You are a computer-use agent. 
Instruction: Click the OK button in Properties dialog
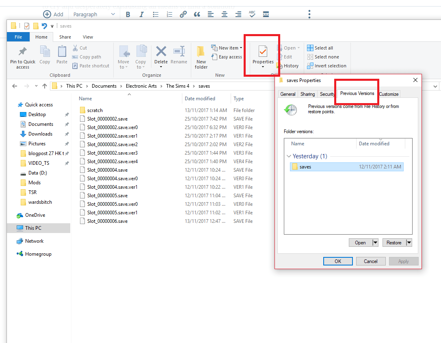click(x=338, y=261)
